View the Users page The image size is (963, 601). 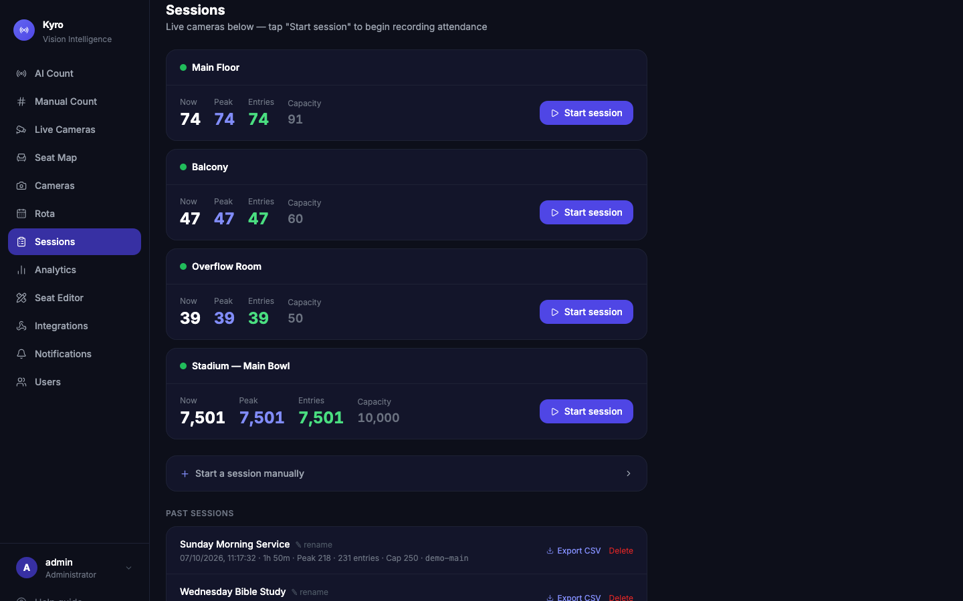coord(74,382)
